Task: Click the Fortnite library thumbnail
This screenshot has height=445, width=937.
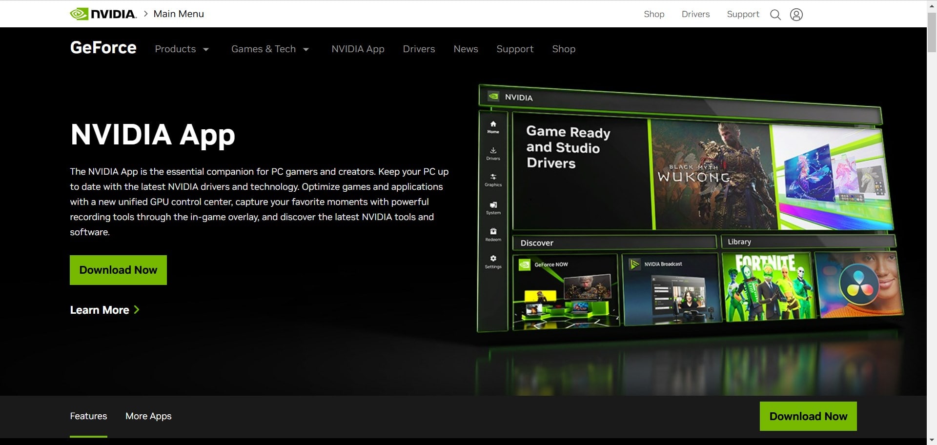Action: click(769, 287)
